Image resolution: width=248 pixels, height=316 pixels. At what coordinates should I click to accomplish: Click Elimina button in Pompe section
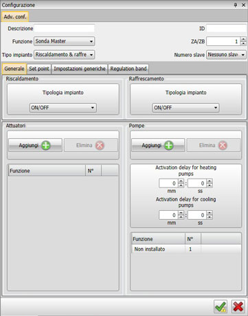click(214, 145)
